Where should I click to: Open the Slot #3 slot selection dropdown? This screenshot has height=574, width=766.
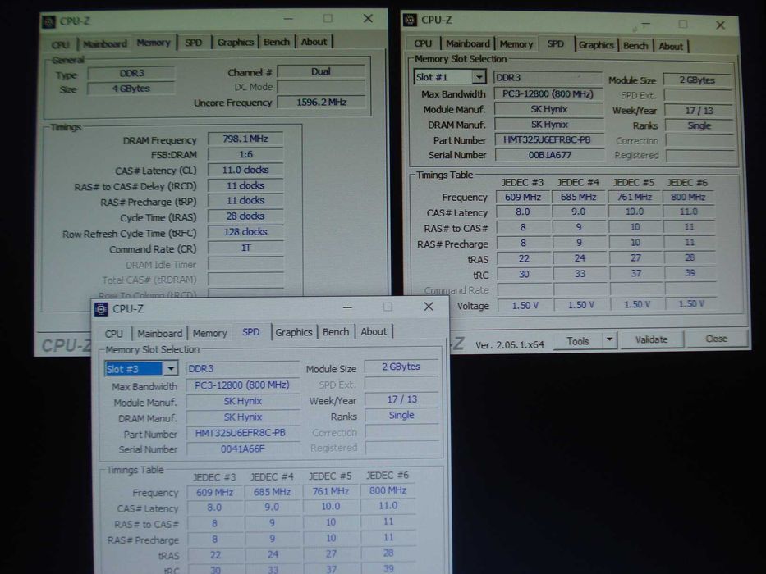[x=171, y=368]
